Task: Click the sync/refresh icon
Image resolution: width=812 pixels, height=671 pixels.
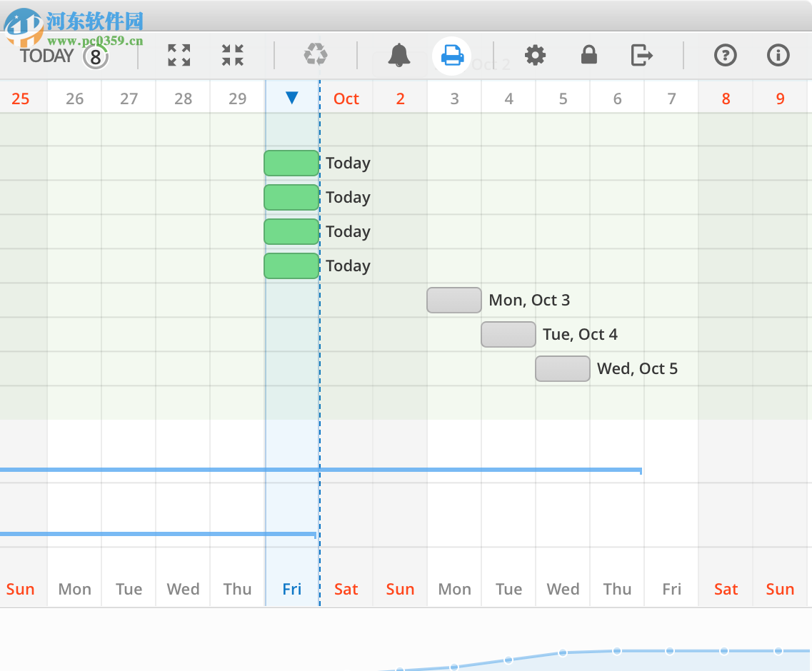Action: (316, 55)
